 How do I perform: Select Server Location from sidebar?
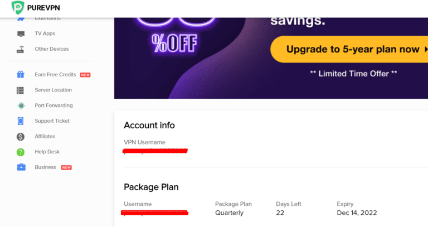click(x=53, y=90)
